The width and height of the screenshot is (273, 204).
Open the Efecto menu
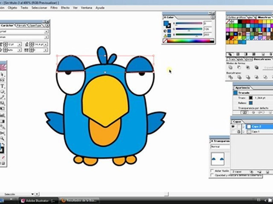point(65,8)
